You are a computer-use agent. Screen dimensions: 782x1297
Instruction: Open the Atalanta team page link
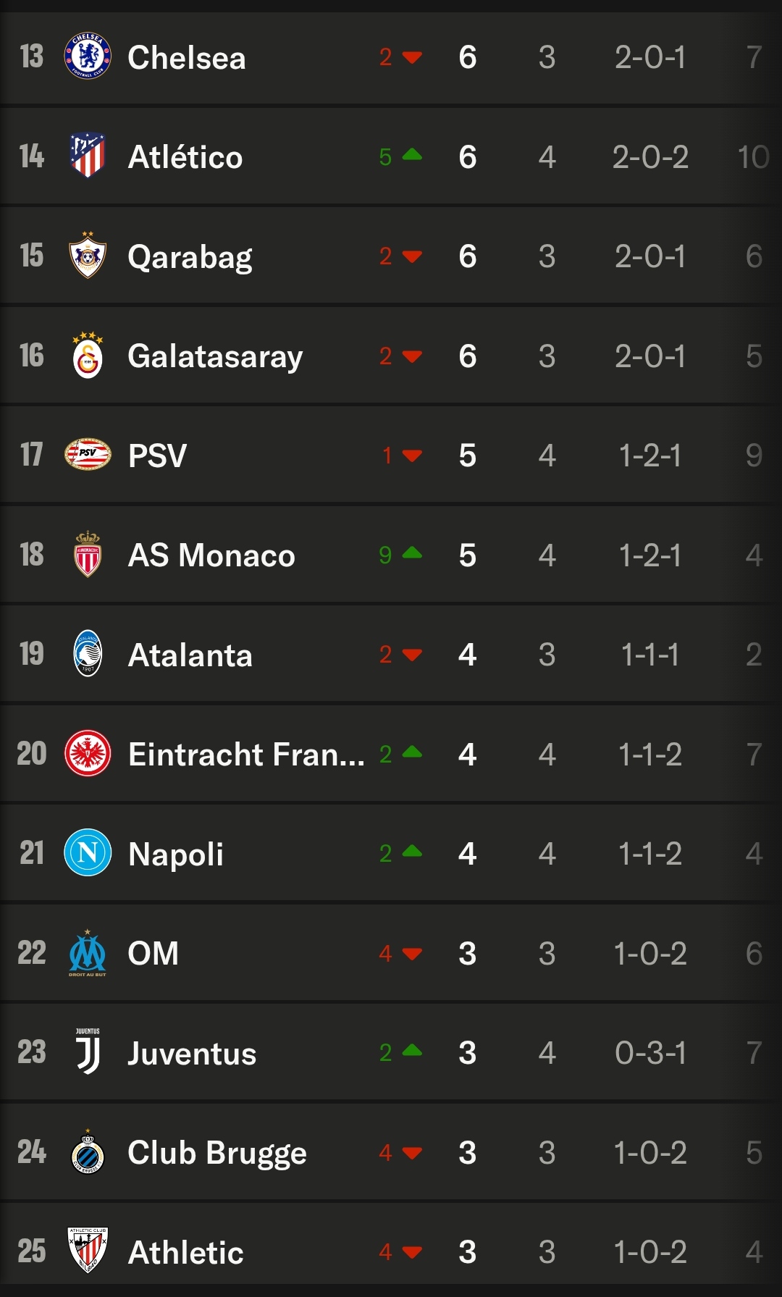[x=190, y=655]
